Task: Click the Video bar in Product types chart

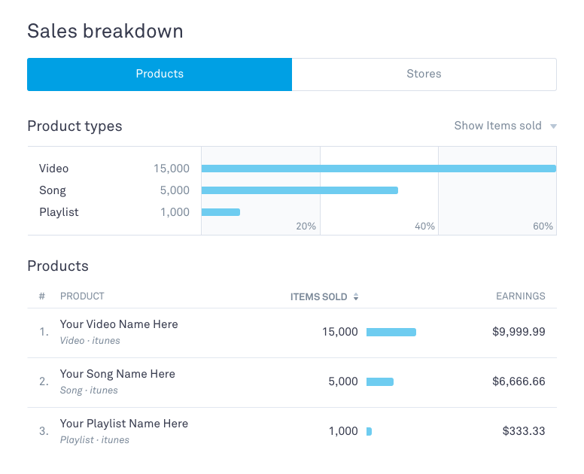Action: pos(378,169)
